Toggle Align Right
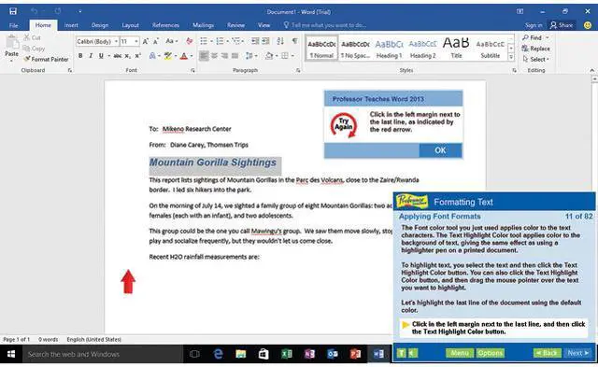This screenshot has width=598, height=367. [x=224, y=56]
